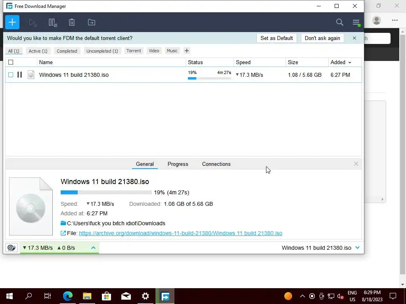Open the search magnifier in FDM toolbar

point(339,22)
